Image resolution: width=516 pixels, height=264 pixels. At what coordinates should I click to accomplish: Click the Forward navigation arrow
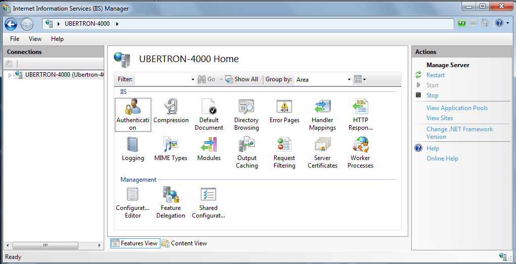pyautogui.click(x=27, y=24)
